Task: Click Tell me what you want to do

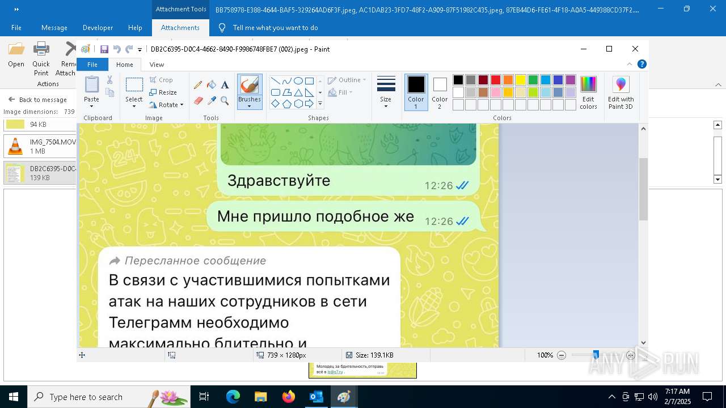Action: click(275, 28)
